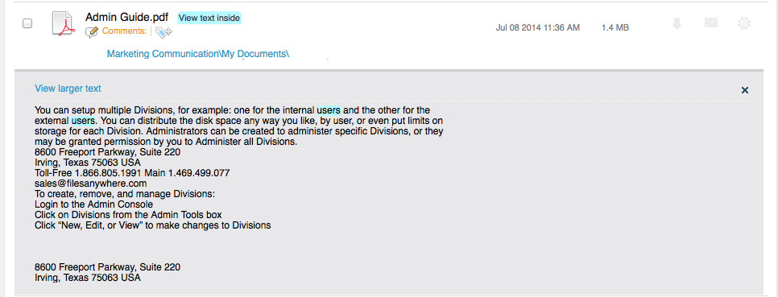
Task: Click the View larger text link
Action: [68, 89]
